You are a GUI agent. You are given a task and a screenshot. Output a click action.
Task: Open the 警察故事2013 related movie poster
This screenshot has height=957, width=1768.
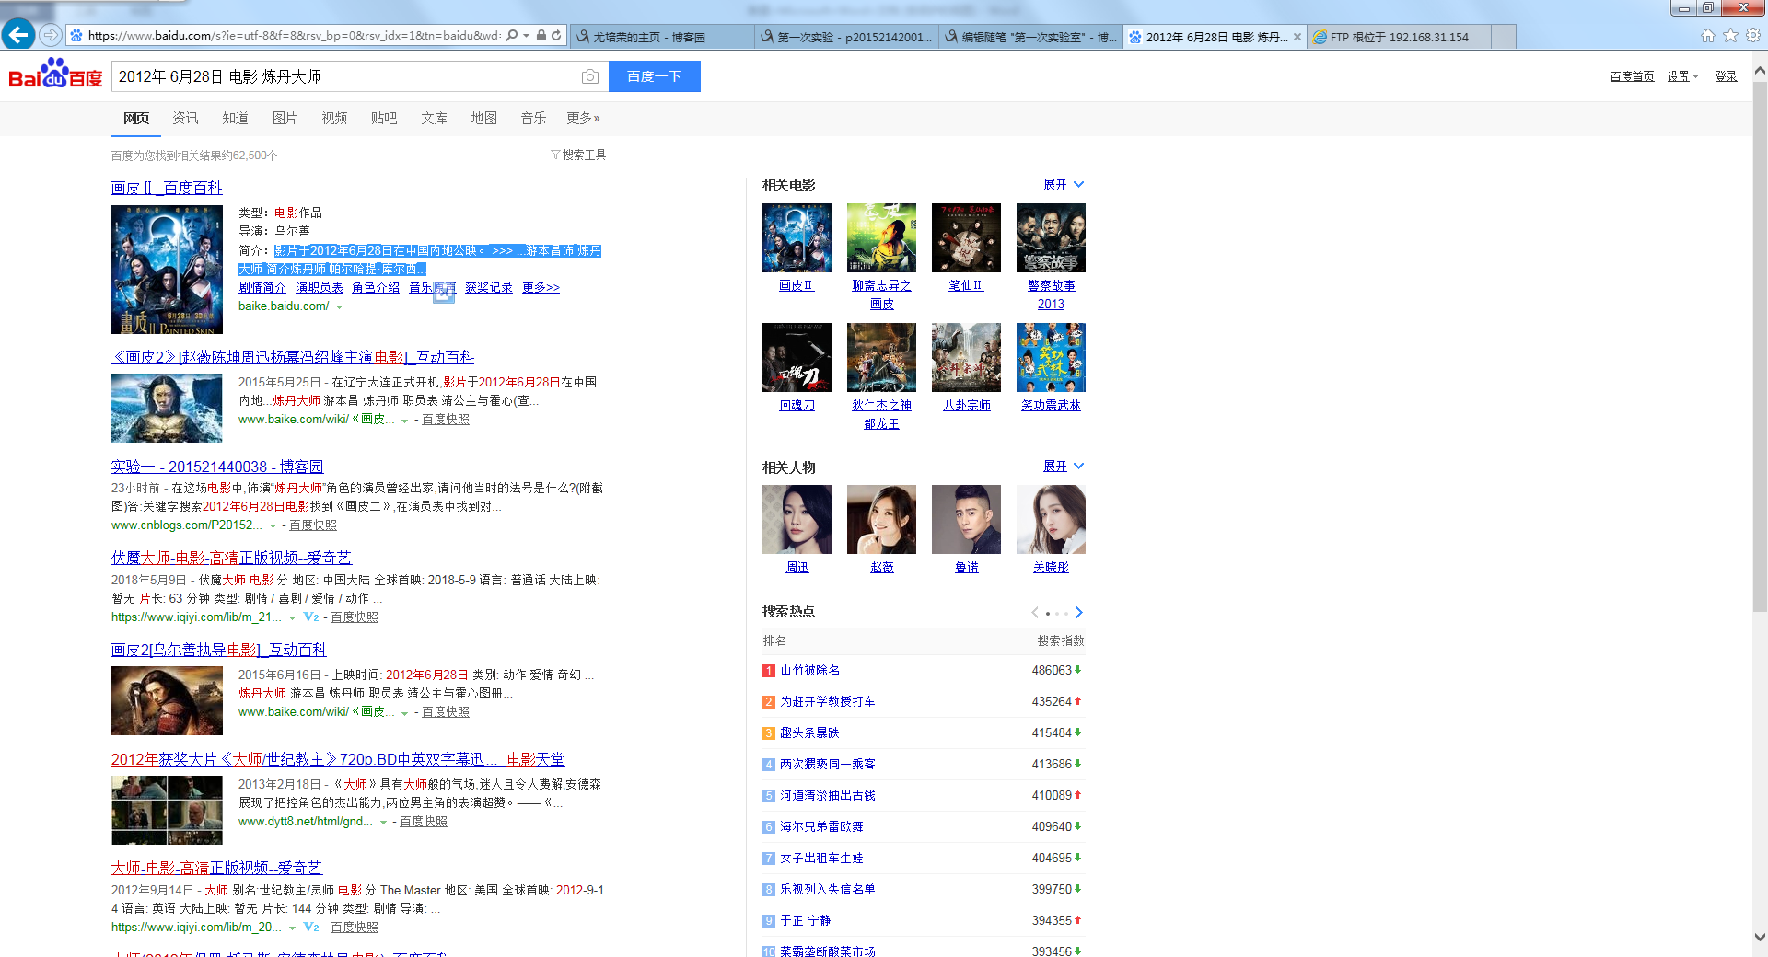pyautogui.click(x=1051, y=237)
